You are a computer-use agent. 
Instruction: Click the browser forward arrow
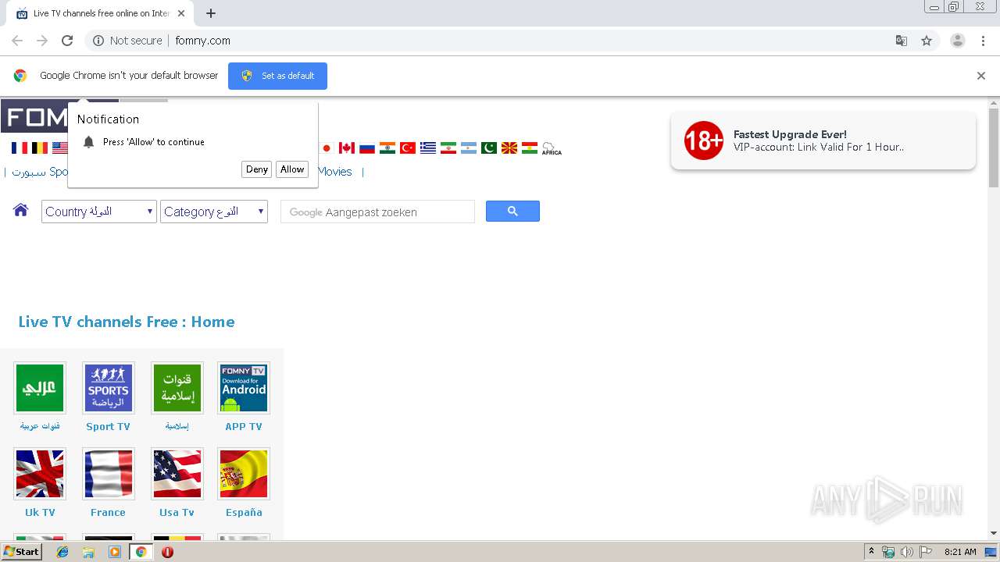click(x=42, y=41)
